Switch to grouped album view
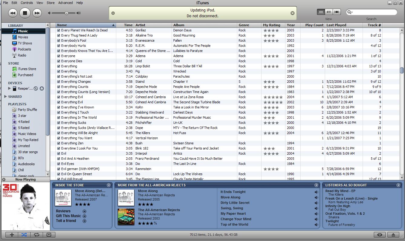Viewport: 405px width, 241px height. tap(329, 12)
